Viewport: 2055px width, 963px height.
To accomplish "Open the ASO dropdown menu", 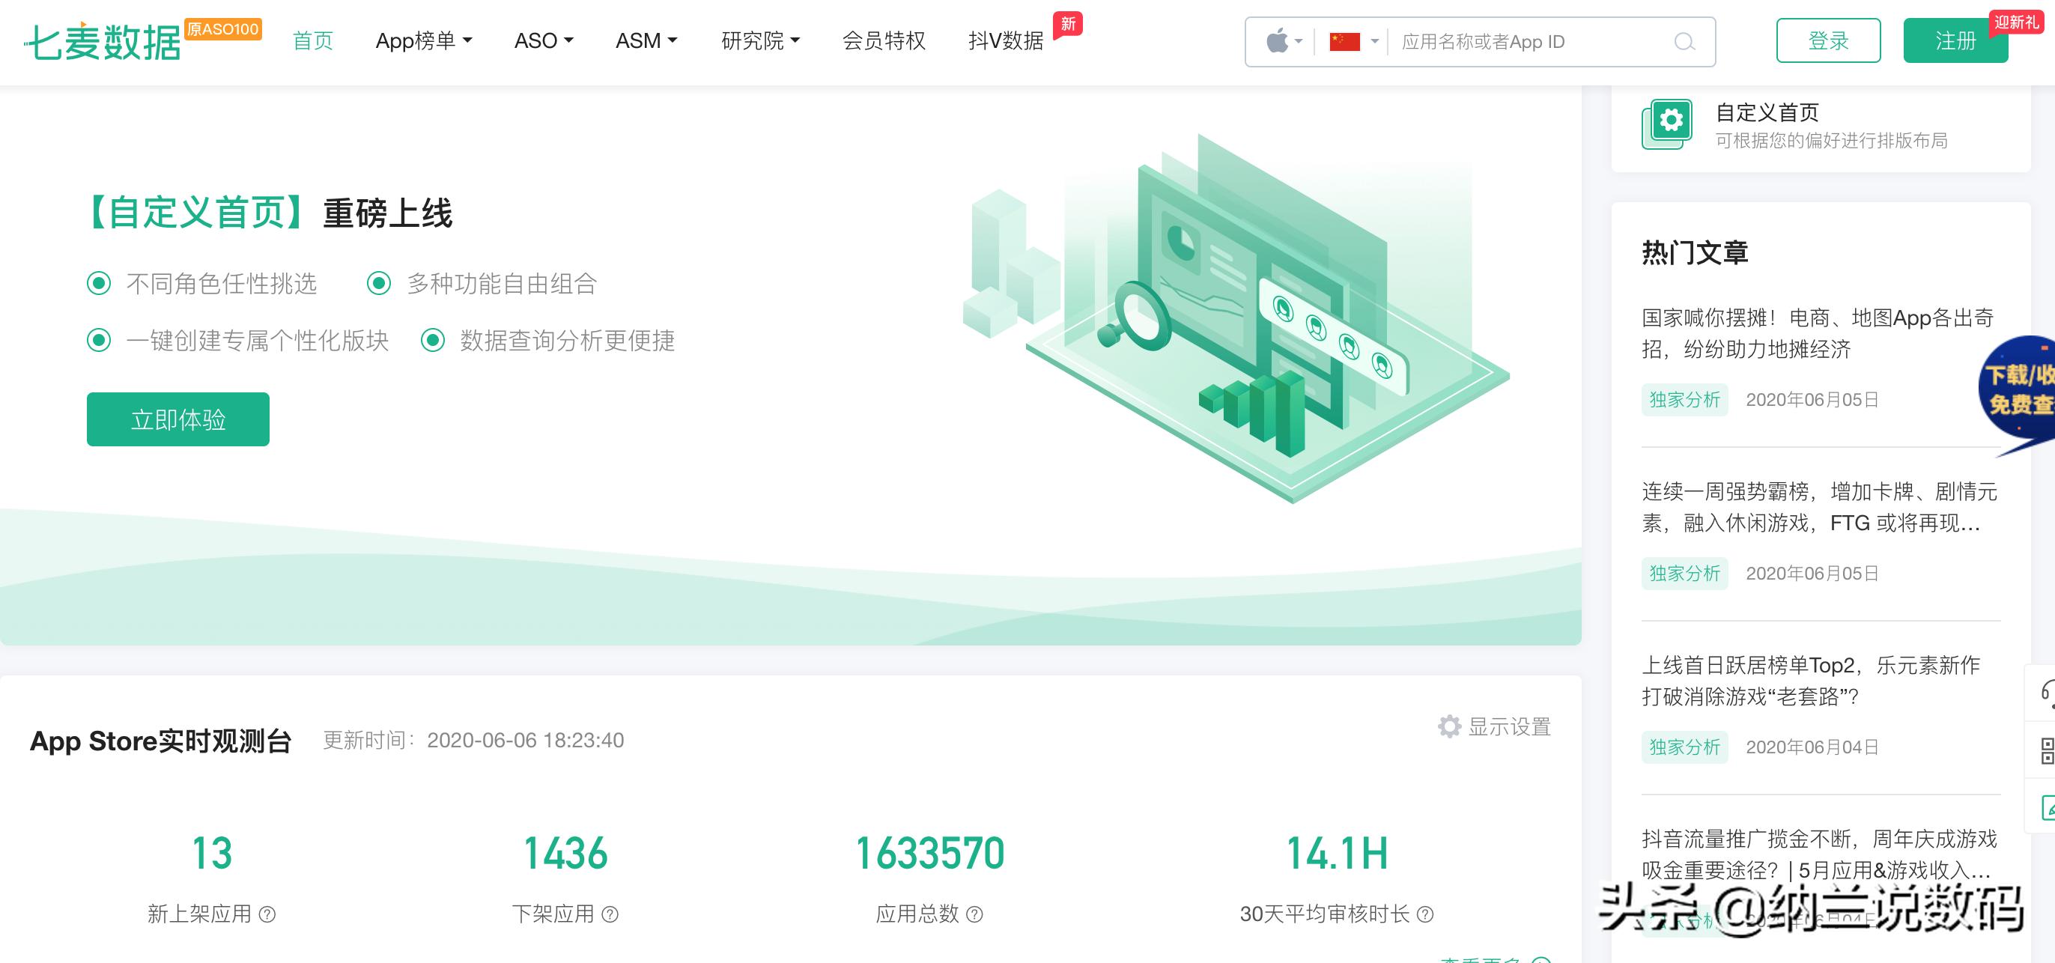I will click(x=544, y=40).
